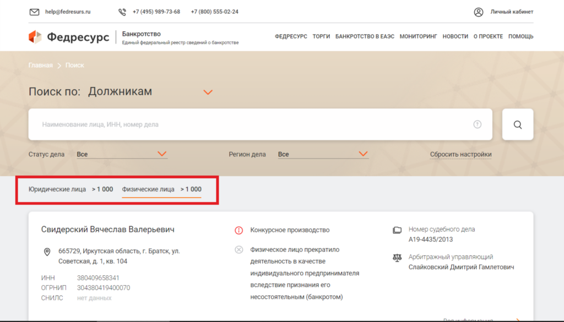
Task: Click the location pin icon by address
Action: pos(47,252)
